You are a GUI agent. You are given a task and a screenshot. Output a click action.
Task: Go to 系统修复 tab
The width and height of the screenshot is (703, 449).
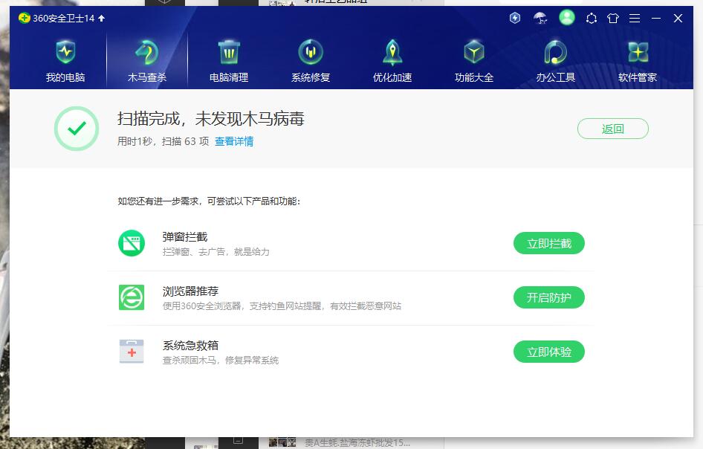(x=311, y=61)
